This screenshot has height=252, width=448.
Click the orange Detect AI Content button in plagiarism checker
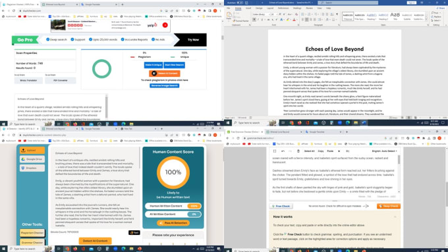pyautogui.click(x=165, y=73)
